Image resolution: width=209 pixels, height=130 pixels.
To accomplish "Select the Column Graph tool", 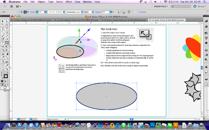I will tap(7, 61).
